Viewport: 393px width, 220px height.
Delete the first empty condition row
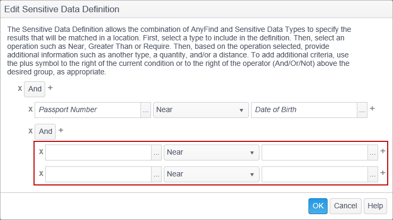click(x=41, y=152)
